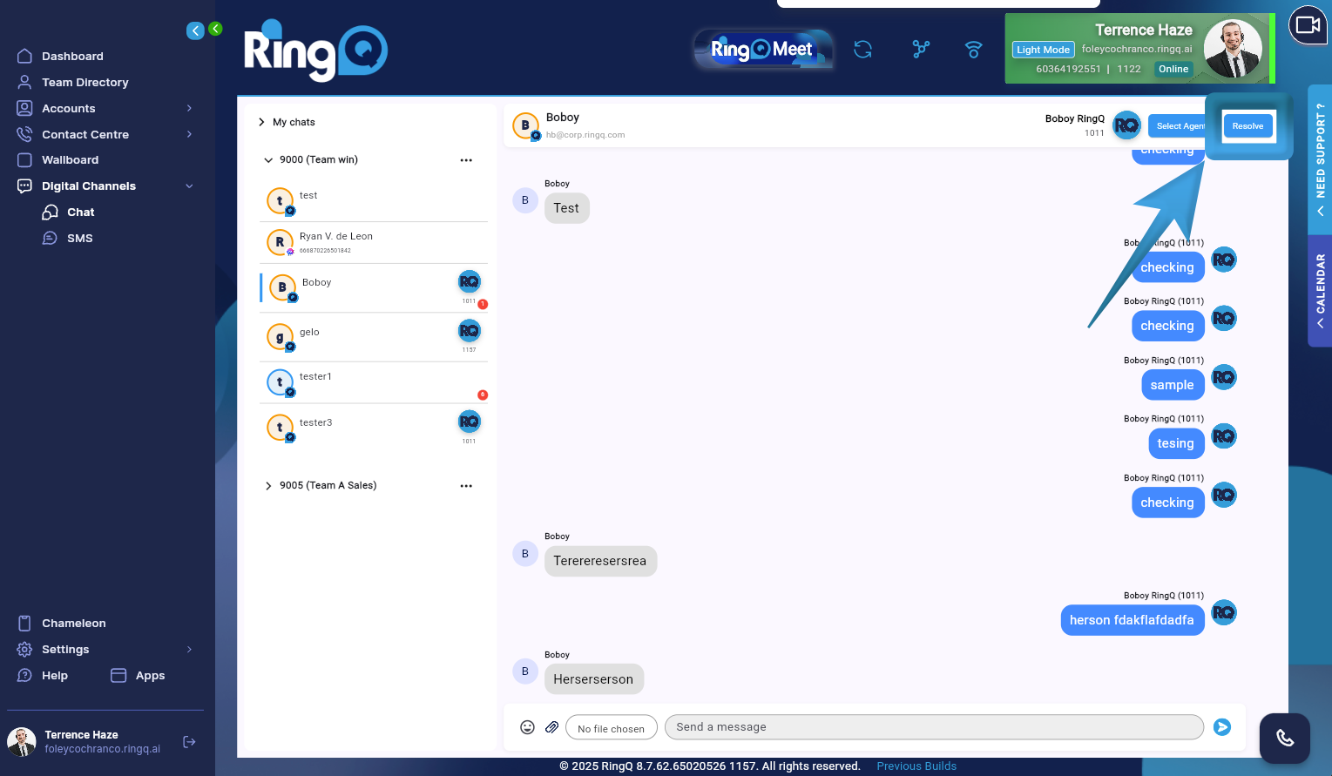The image size is (1332, 776).
Task: Open the video call camera icon
Action: pyautogui.click(x=1307, y=24)
